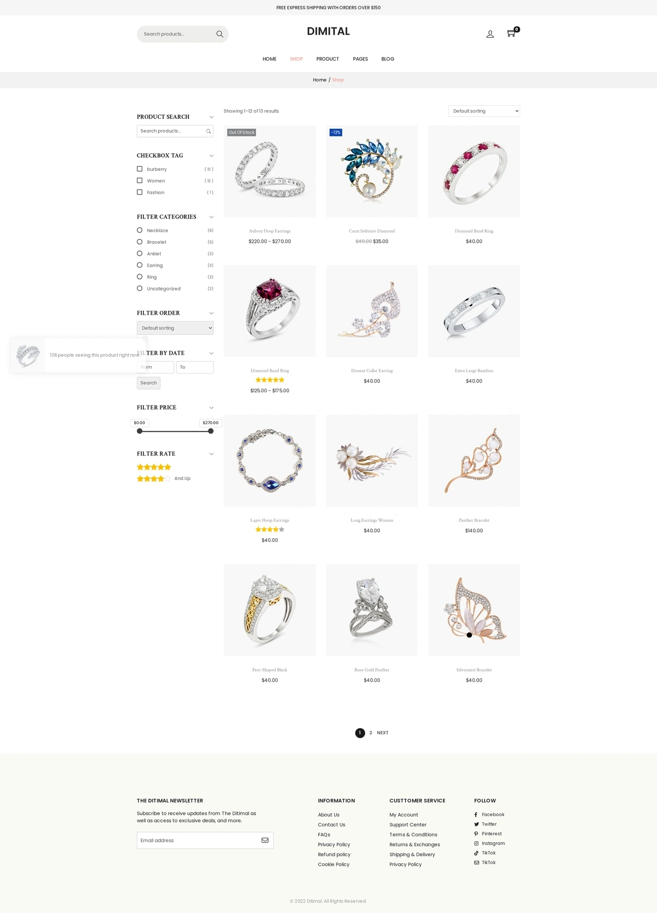657x913 pixels.
Task: Check the Fashion tag checkbox
Action: (140, 192)
